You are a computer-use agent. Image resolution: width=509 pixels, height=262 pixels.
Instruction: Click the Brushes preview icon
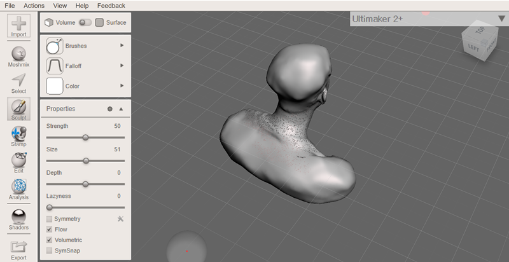pos(55,46)
